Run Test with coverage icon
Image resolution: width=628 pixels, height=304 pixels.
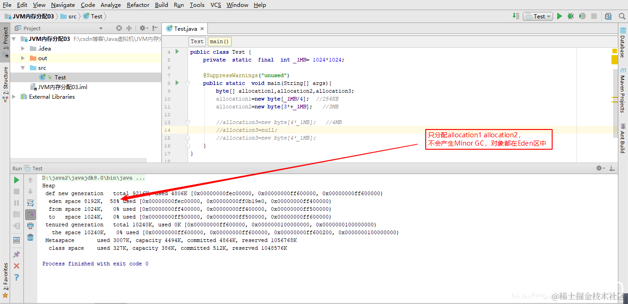coord(582,16)
